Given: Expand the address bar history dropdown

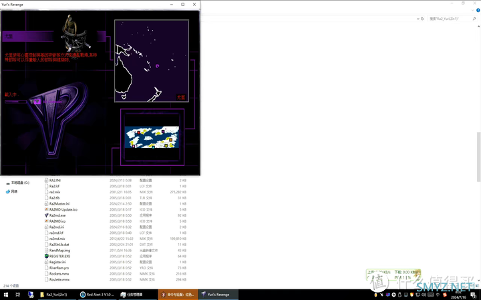Looking at the screenshot, I should (x=418, y=19).
